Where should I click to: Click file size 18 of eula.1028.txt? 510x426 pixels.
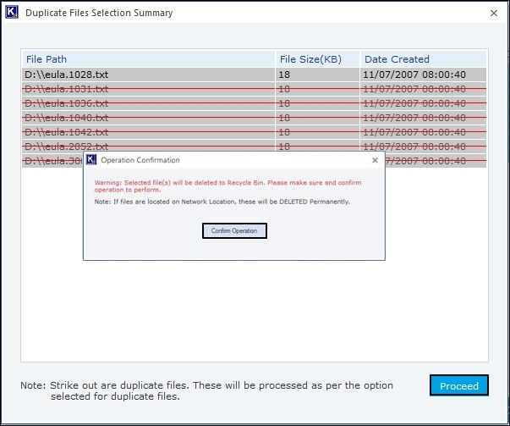coord(284,75)
